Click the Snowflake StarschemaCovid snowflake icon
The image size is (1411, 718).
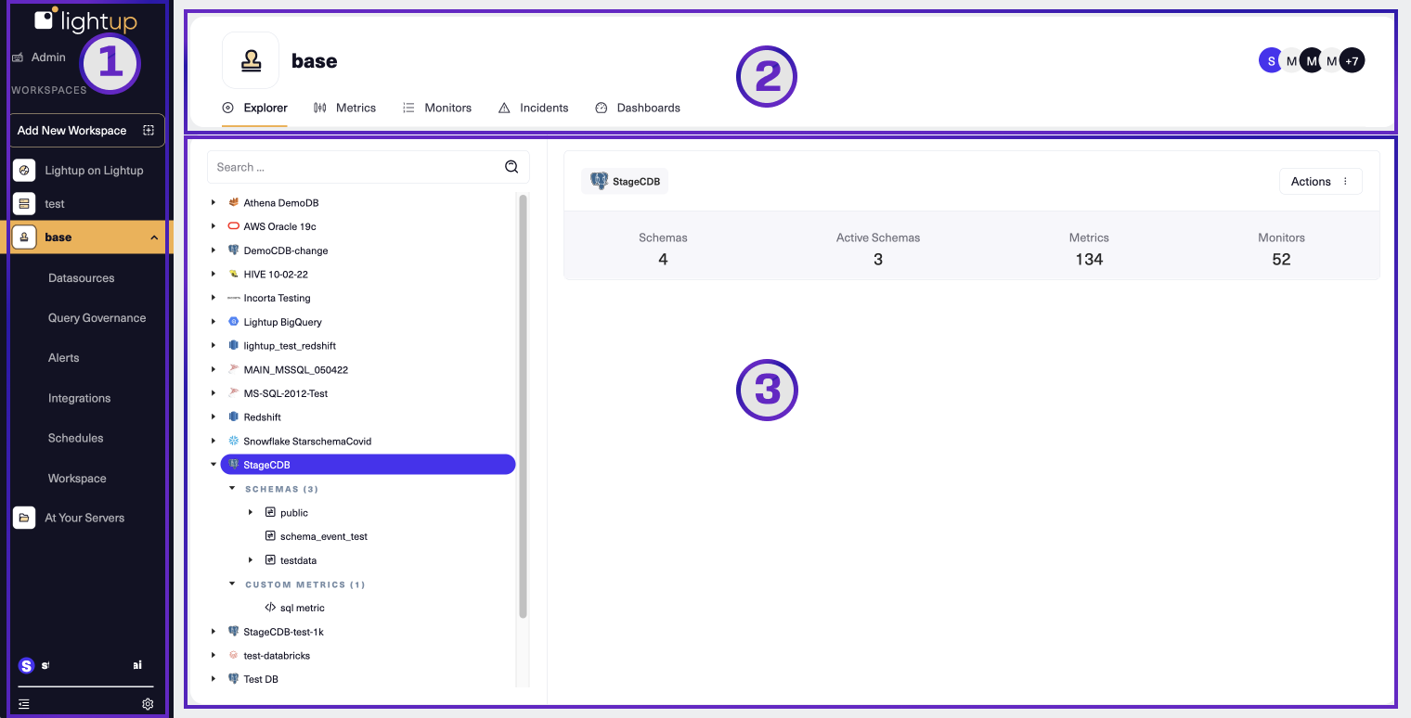click(234, 442)
